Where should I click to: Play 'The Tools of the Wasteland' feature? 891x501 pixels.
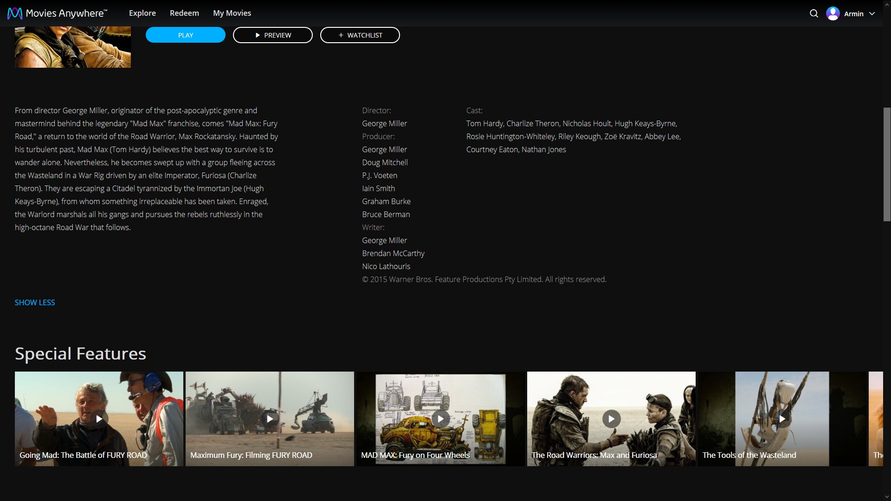[x=782, y=419]
